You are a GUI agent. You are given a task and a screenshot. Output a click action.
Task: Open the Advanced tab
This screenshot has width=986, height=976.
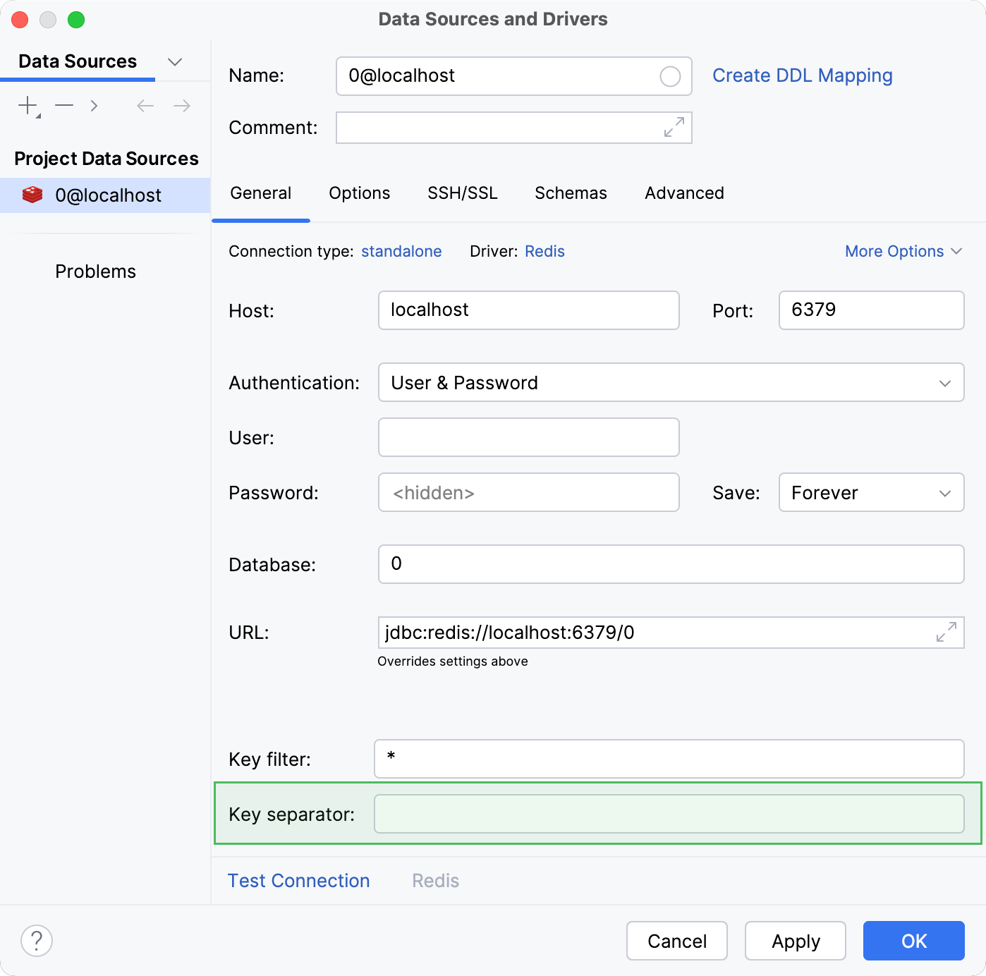coord(683,193)
